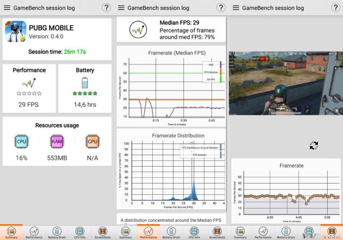Select Performance tab in middle panel
The width and height of the screenshot is (343, 240).
point(148,233)
